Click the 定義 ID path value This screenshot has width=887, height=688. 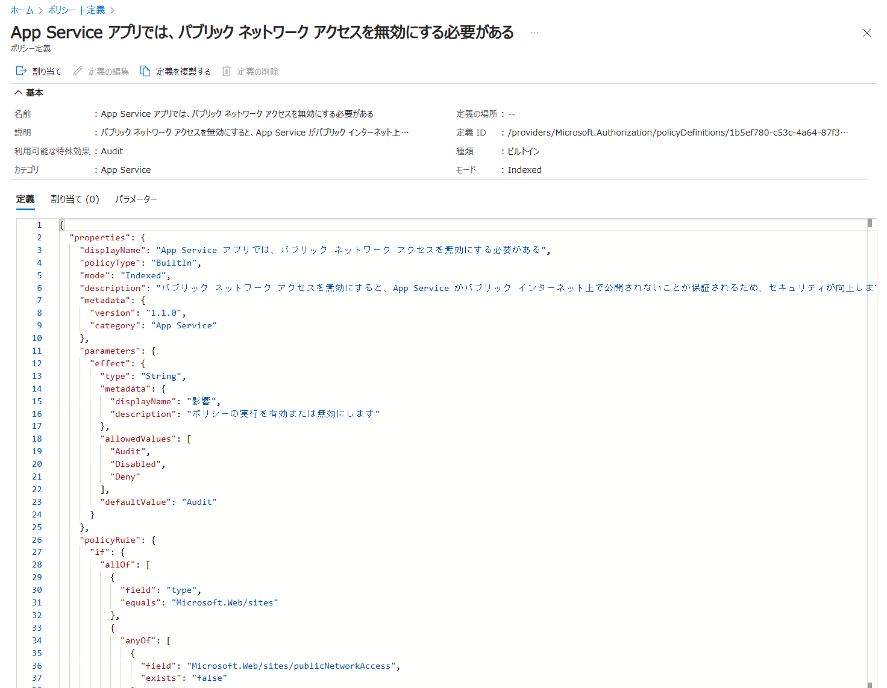(678, 133)
